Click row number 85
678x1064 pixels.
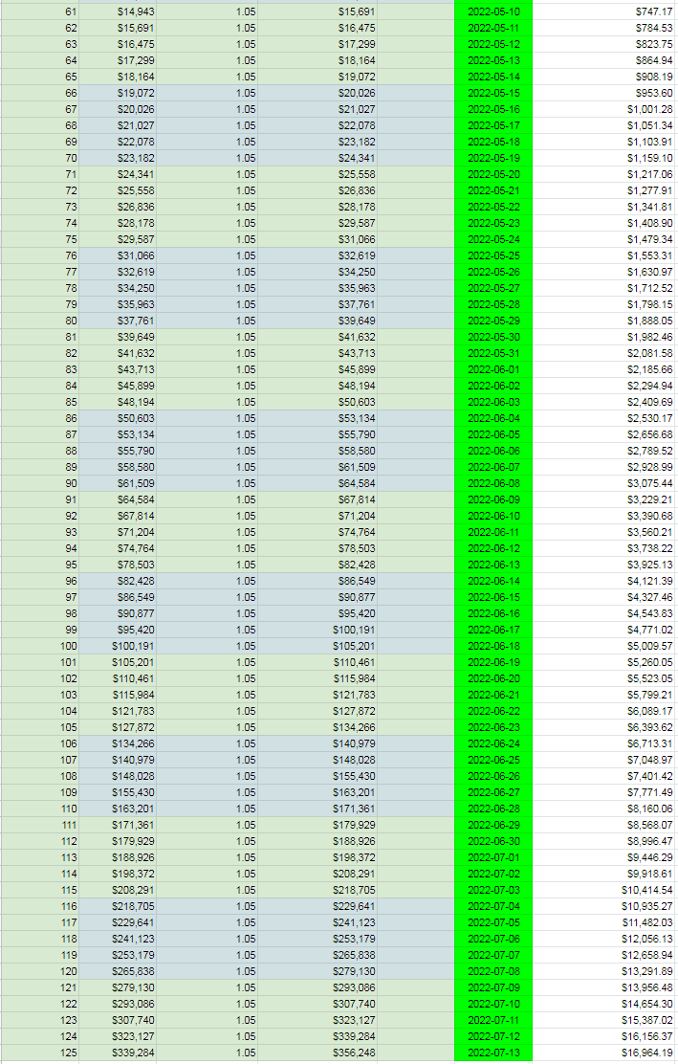click(x=71, y=403)
